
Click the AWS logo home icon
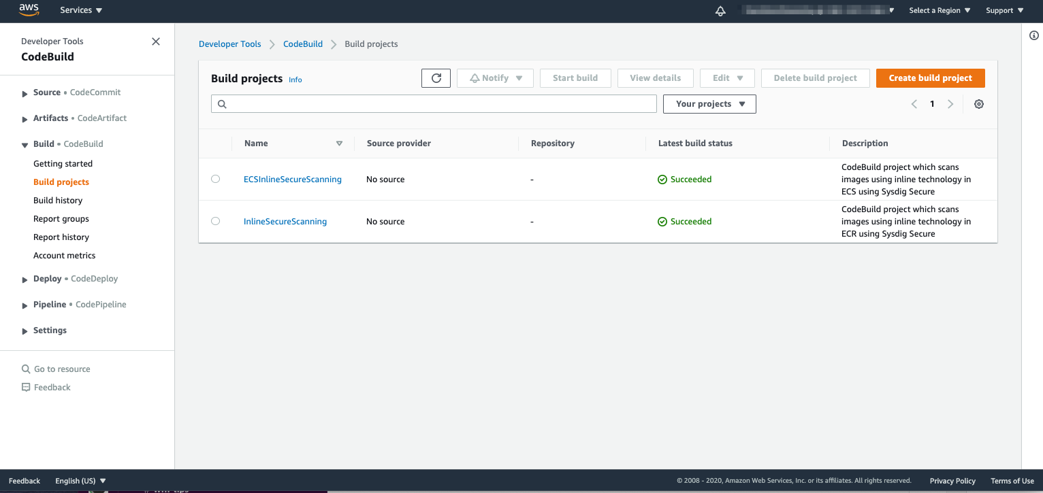click(x=29, y=10)
